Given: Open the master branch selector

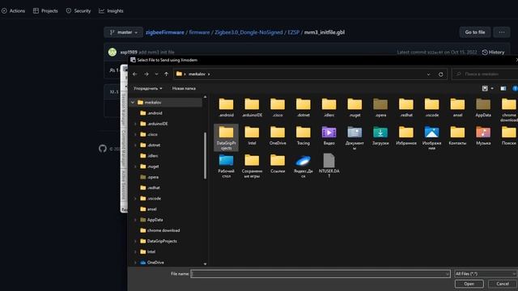Looking at the screenshot, I should click(124, 32).
